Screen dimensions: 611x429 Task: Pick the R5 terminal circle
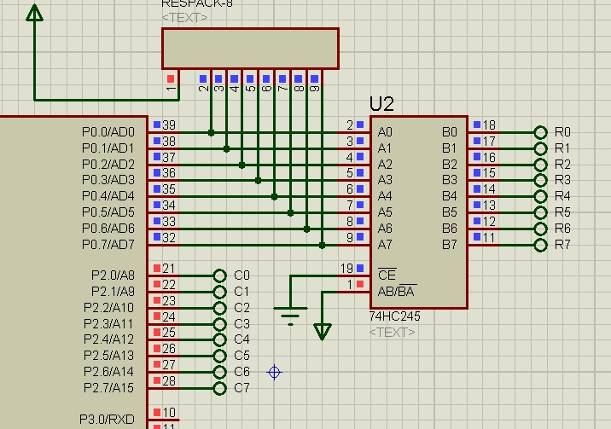point(540,213)
